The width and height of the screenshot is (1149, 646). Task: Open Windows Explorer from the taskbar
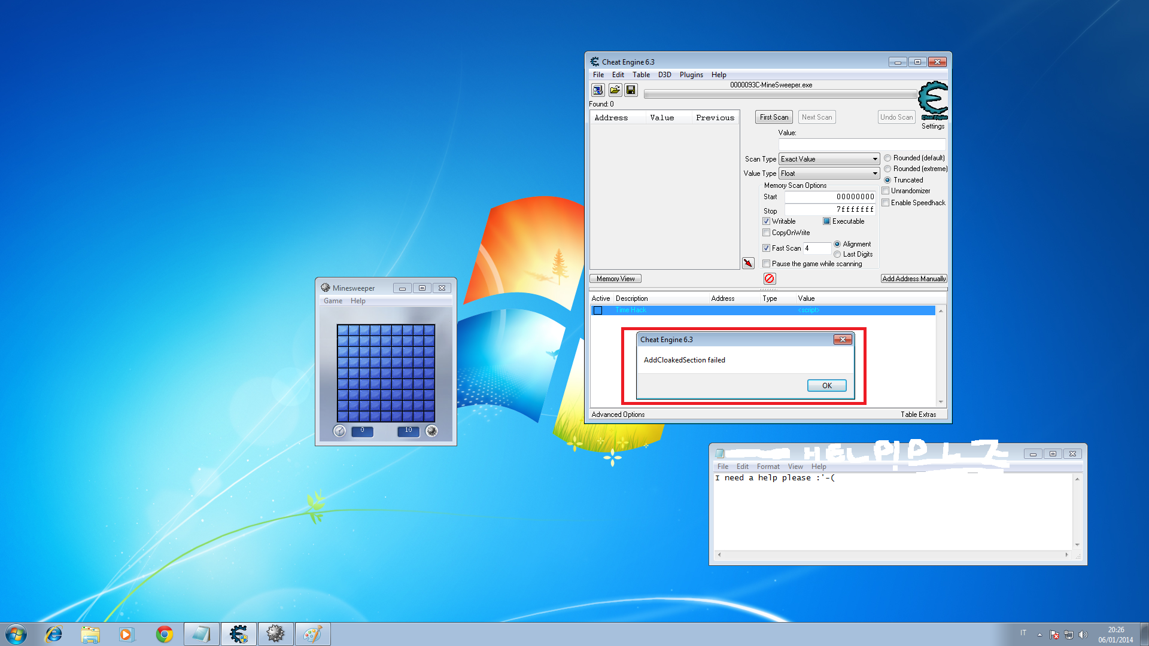[x=90, y=634]
